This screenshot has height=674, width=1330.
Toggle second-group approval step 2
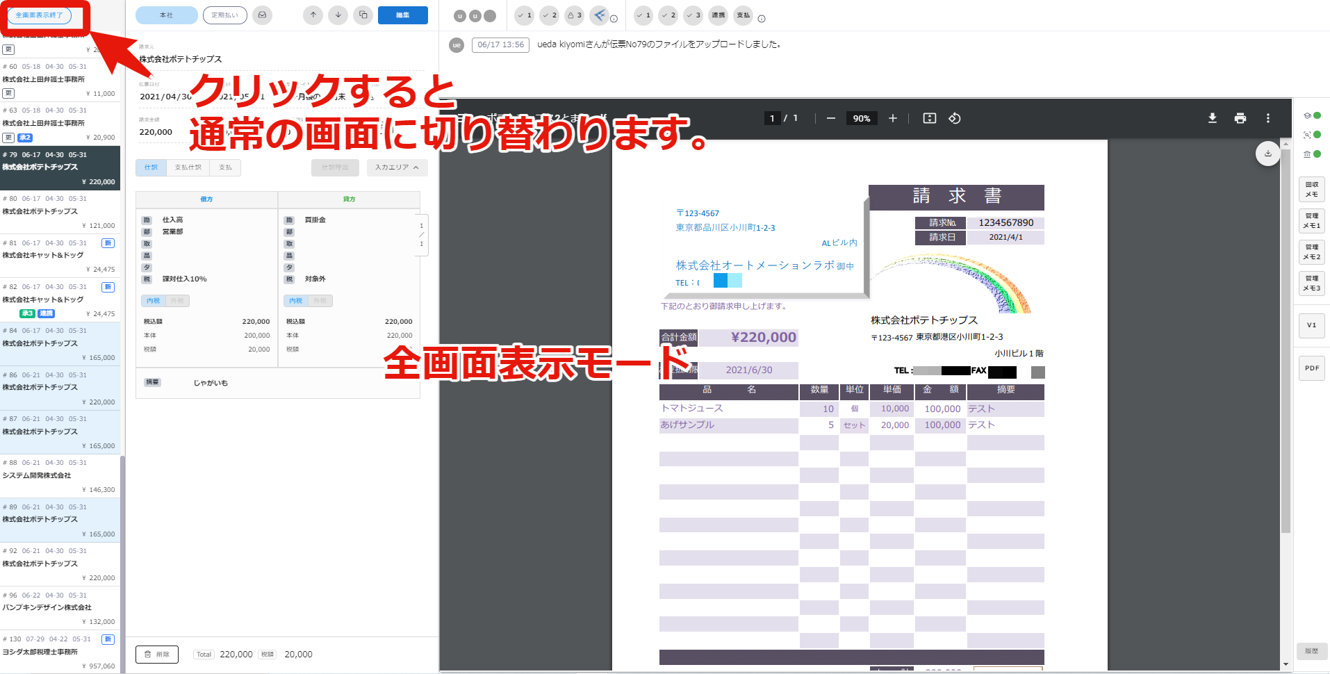(668, 15)
